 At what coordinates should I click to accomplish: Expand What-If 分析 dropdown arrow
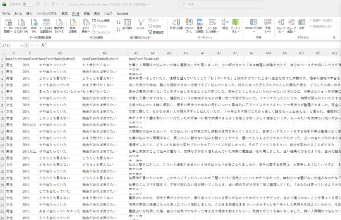[254, 32]
